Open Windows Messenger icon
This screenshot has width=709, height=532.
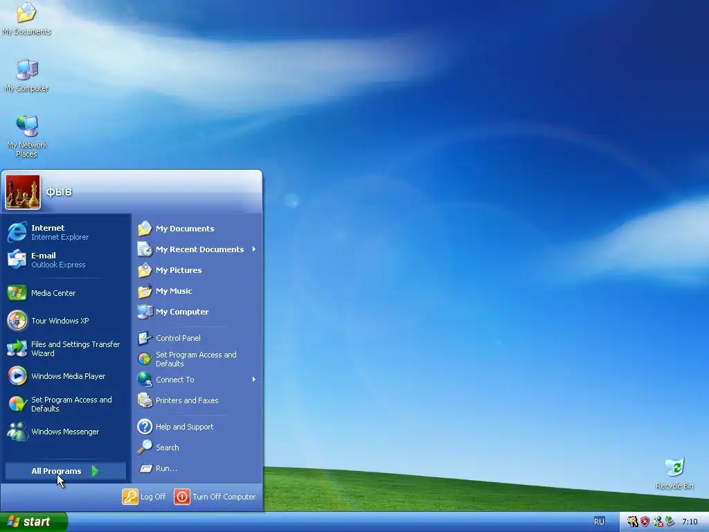click(x=17, y=432)
